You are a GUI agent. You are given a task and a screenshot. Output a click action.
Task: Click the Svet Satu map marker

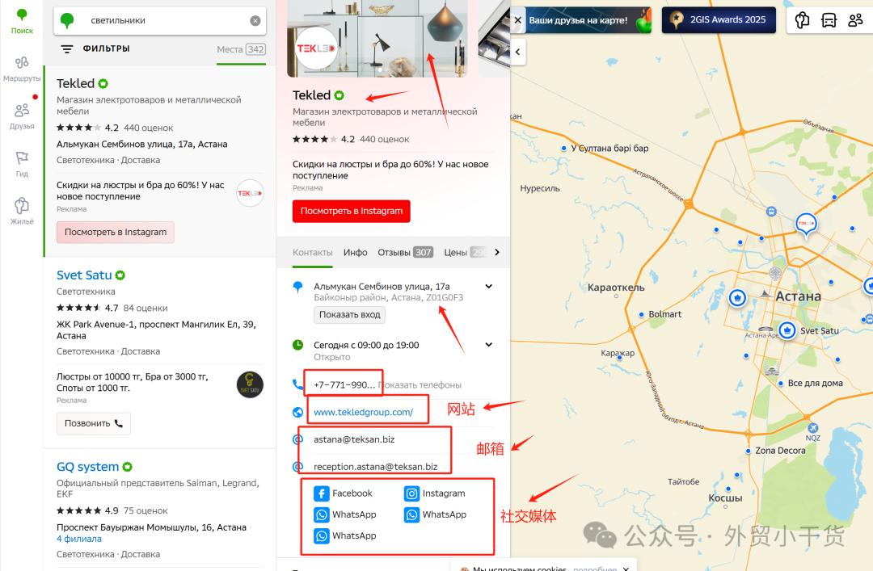point(787,330)
